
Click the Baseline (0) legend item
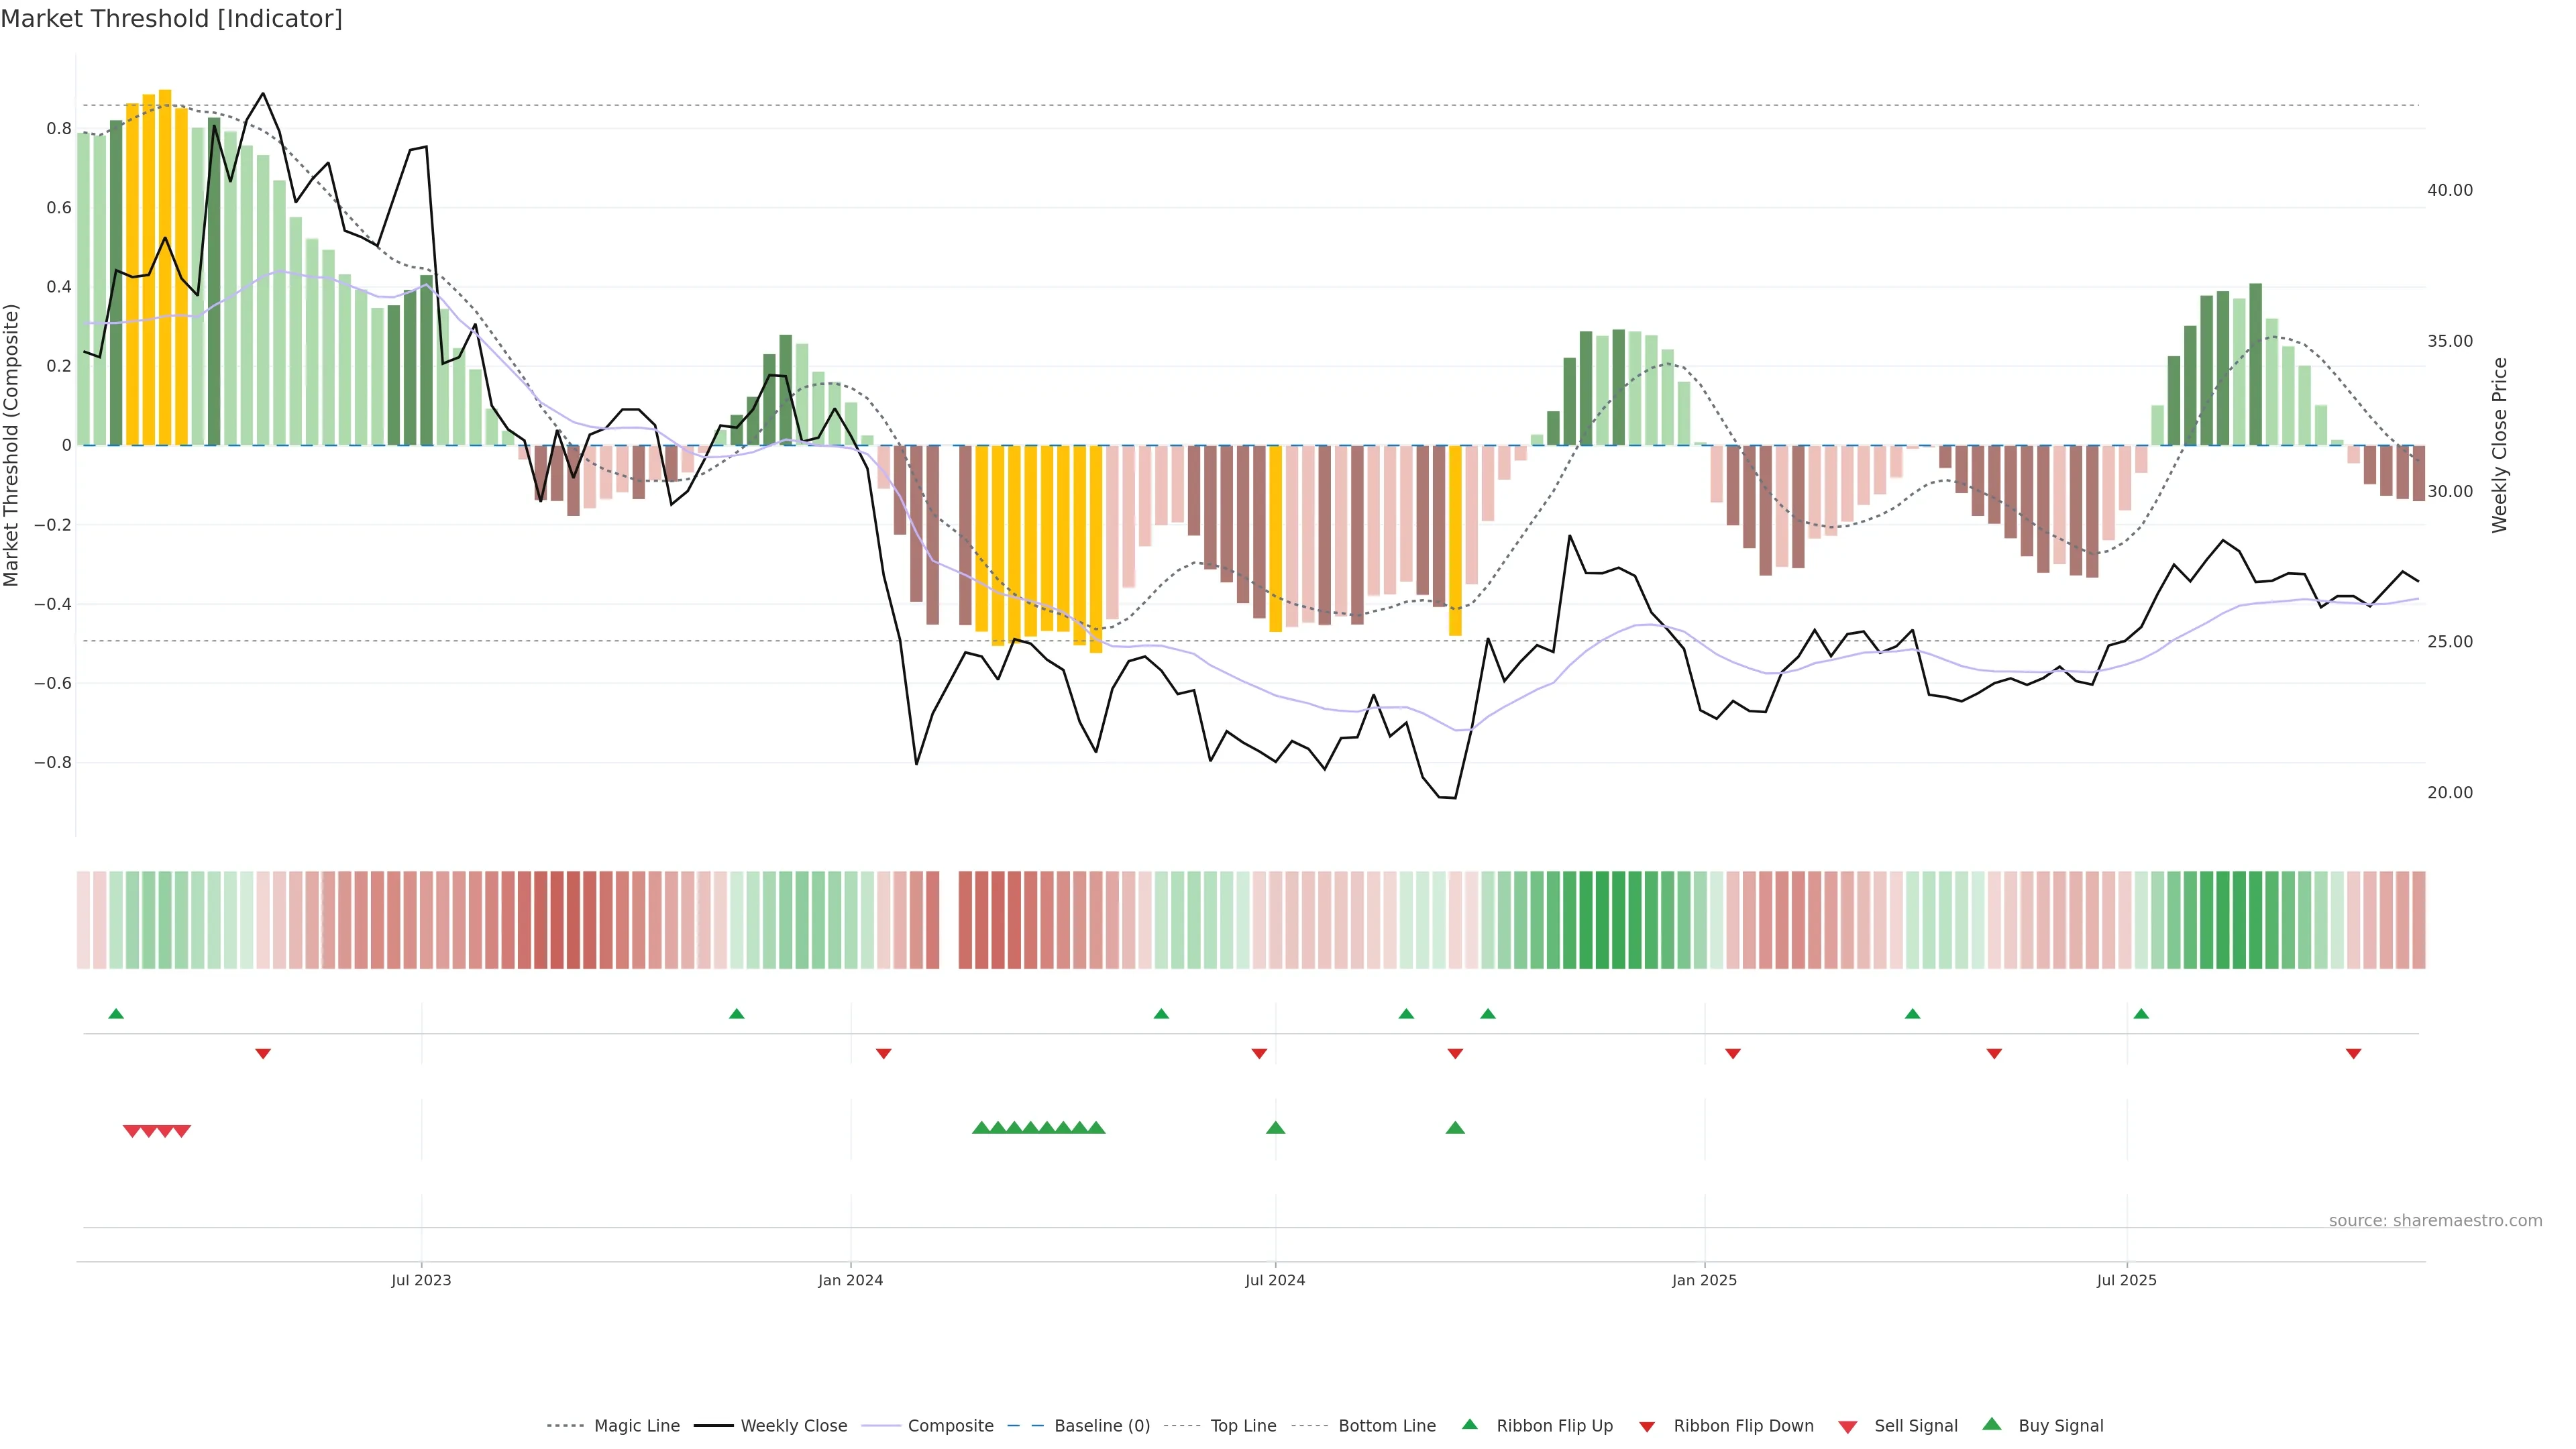1101,1426
